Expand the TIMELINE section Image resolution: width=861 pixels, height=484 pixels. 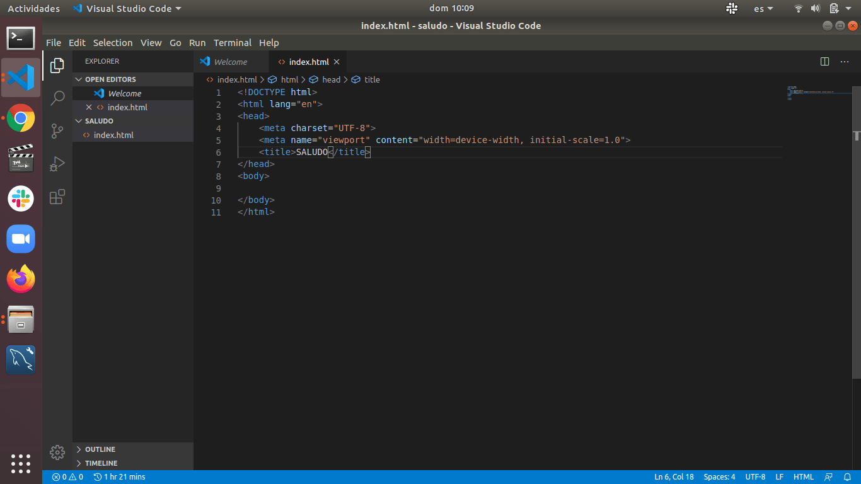(101, 463)
